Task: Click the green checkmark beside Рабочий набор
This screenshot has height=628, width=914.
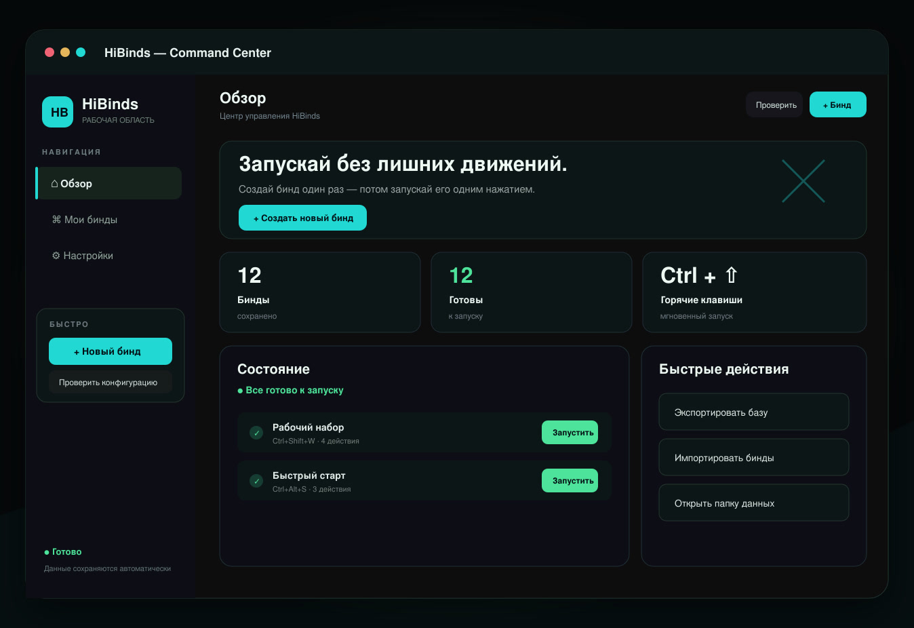Action: [x=256, y=433]
